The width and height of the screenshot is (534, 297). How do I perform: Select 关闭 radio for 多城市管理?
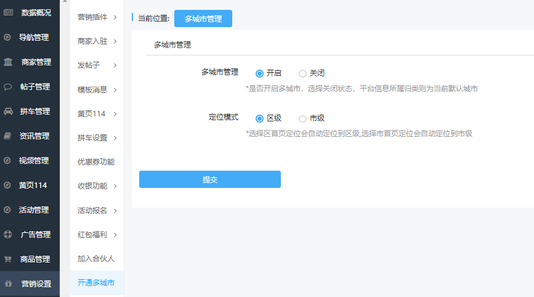(302, 73)
